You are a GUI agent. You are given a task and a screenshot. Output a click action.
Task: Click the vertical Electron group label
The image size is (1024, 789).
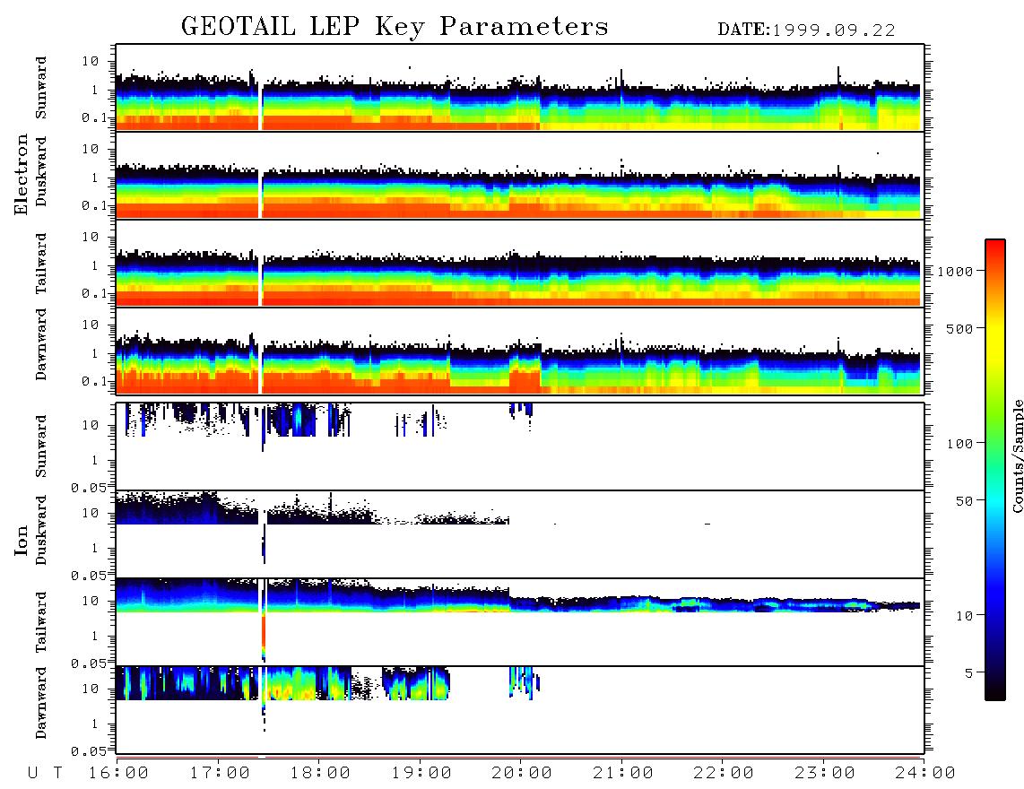(x=22, y=174)
